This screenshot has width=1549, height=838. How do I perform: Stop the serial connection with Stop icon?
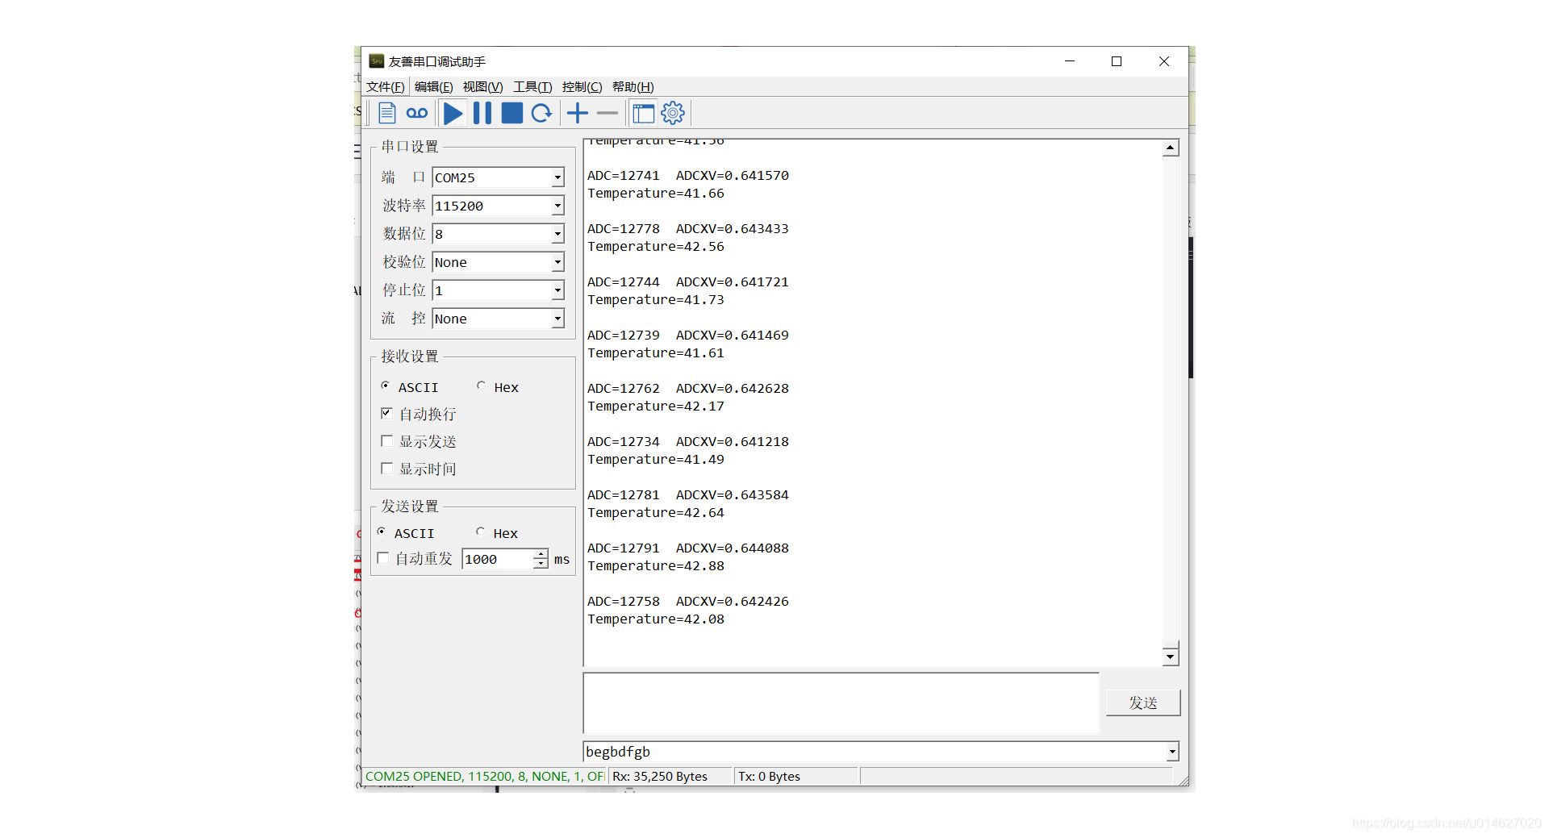[x=511, y=113]
